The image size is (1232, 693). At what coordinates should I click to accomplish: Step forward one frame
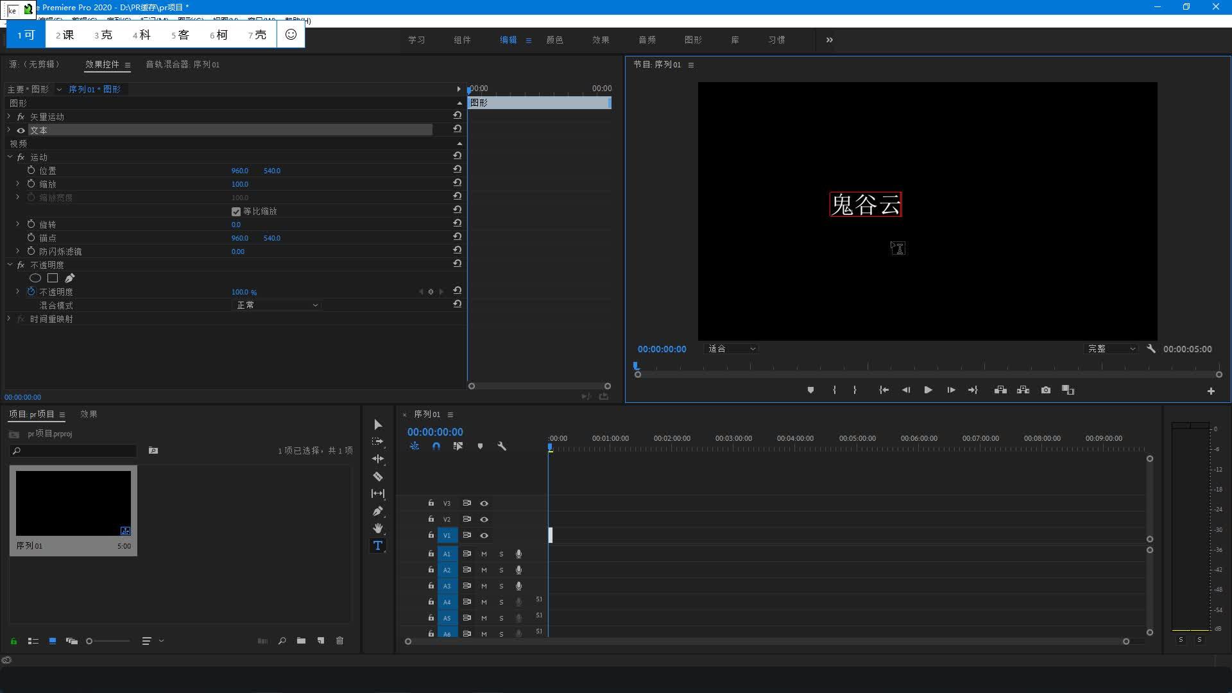click(951, 390)
